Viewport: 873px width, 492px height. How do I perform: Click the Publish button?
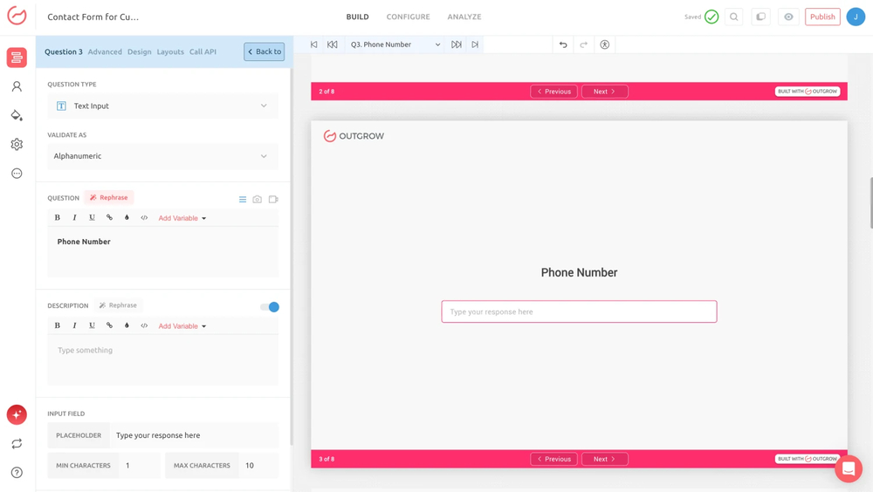click(x=822, y=17)
